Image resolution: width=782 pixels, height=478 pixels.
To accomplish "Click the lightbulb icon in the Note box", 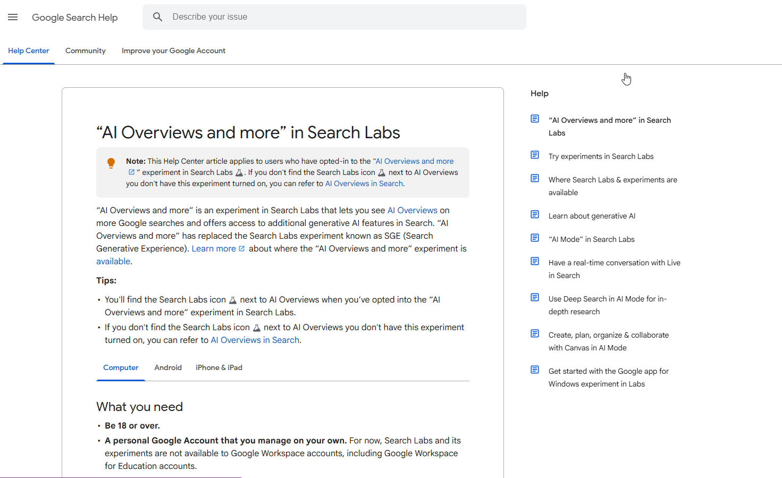I will tap(111, 163).
